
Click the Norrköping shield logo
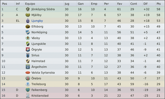[28, 32]
